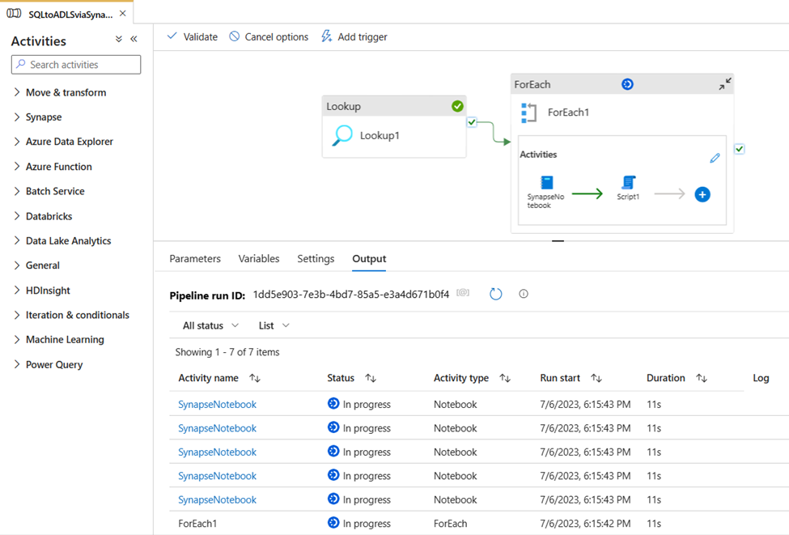Open the run info circle icon

pyautogui.click(x=524, y=294)
